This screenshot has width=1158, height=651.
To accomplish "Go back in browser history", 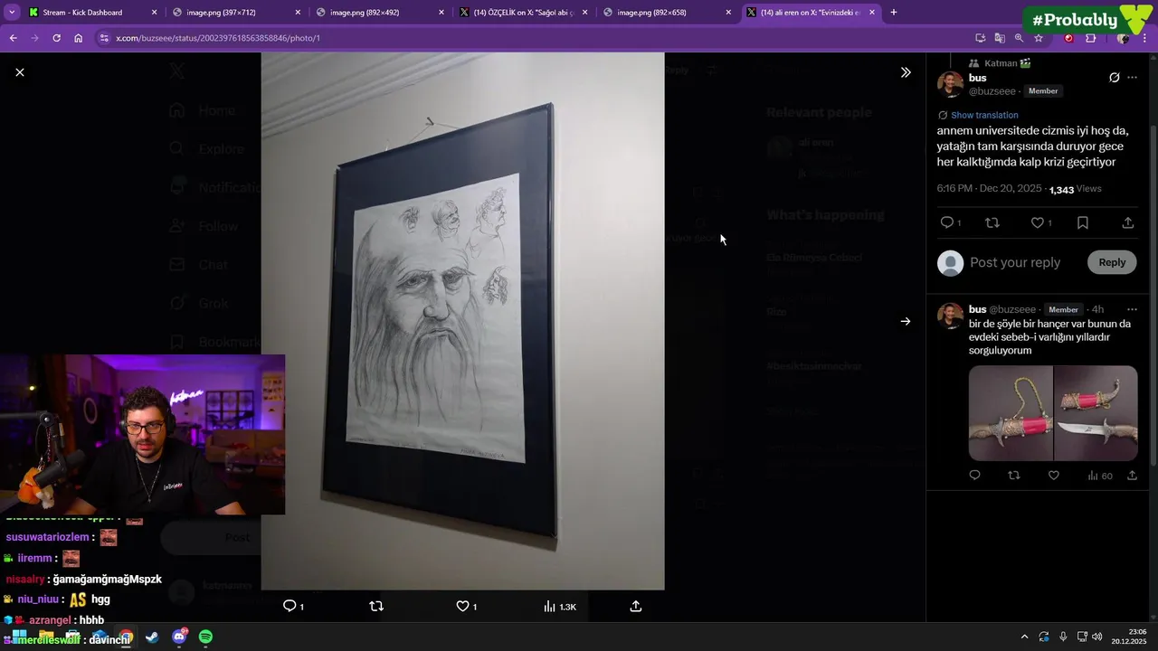I will click(13, 38).
